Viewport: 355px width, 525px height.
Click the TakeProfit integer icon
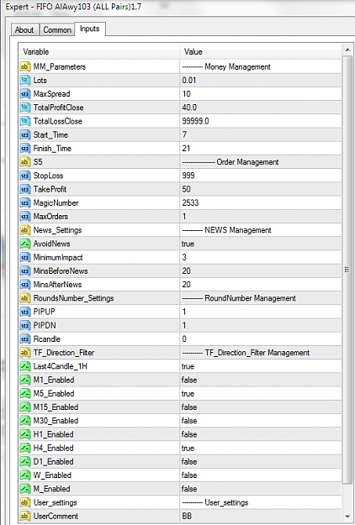(x=25, y=189)
